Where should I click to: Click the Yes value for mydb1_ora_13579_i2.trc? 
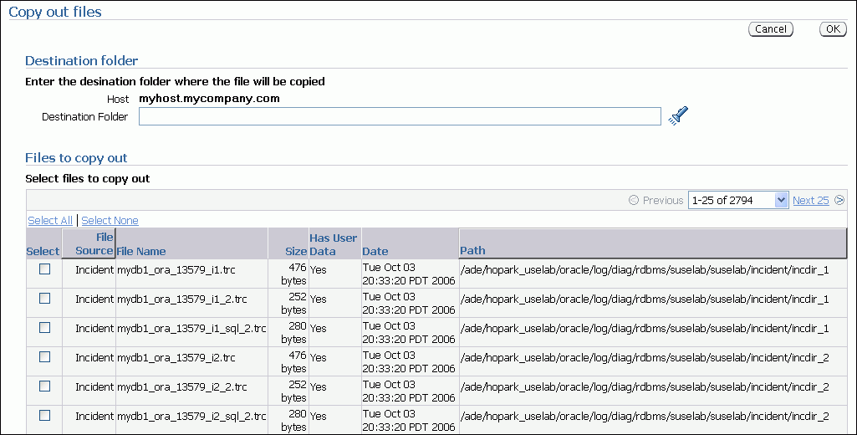pyautogui.click(x=318, y=358)
